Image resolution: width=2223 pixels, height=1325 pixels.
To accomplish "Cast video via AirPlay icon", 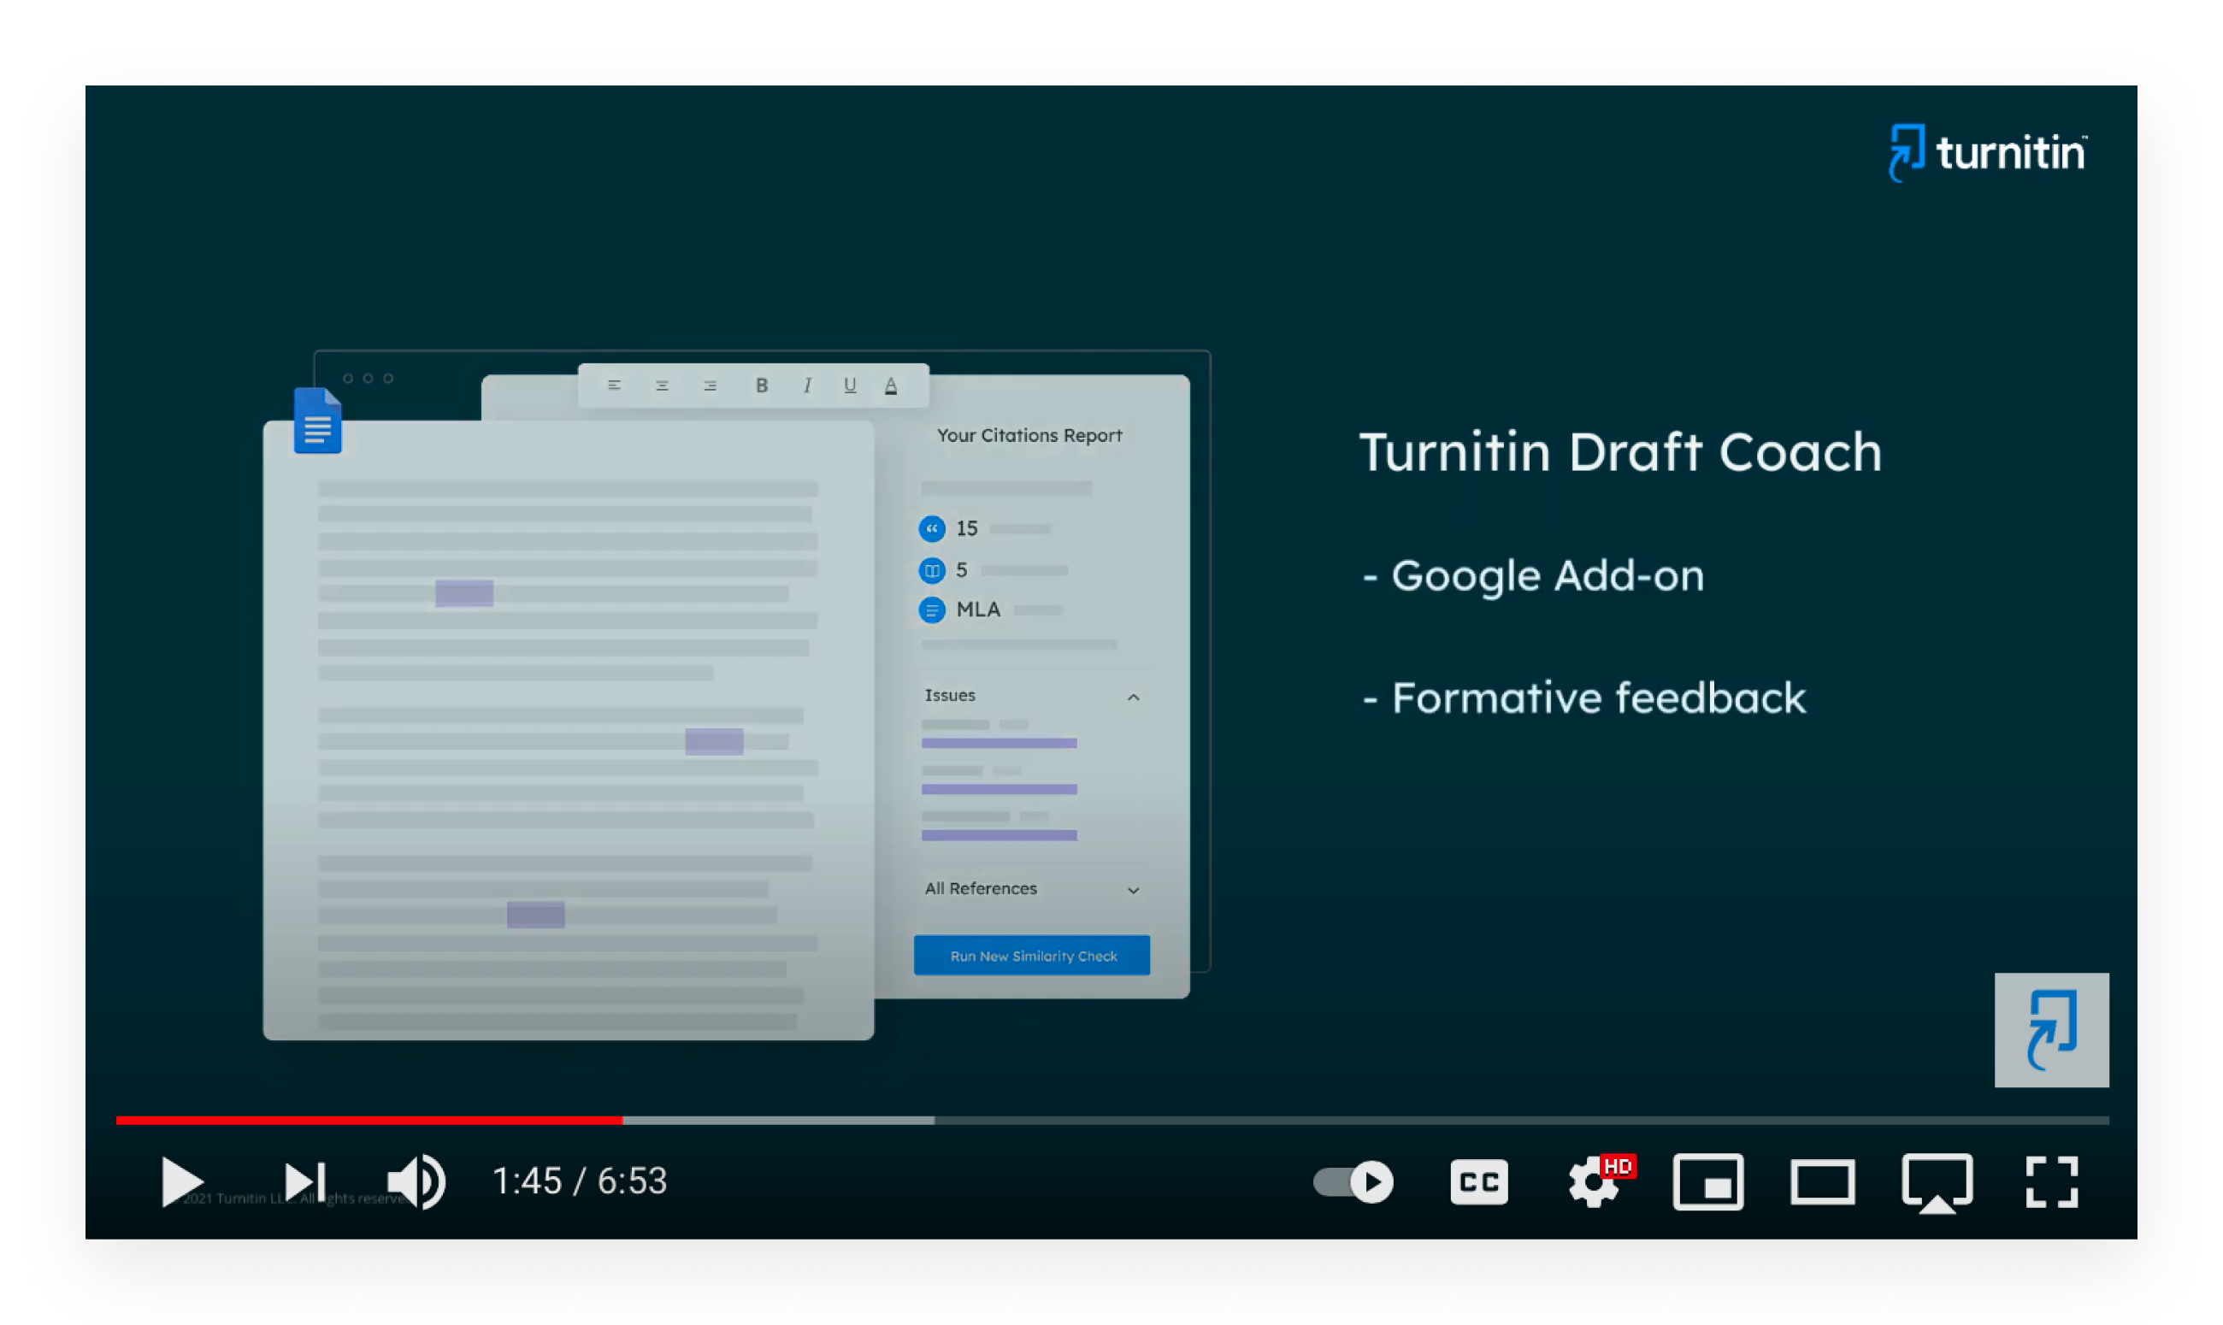I will click(1937, 1181).
